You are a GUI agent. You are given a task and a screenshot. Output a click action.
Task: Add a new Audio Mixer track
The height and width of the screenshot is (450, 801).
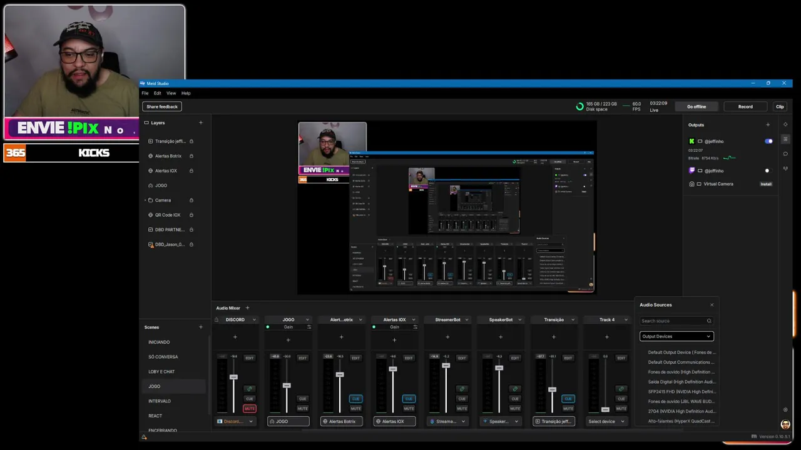coord(247,307)
